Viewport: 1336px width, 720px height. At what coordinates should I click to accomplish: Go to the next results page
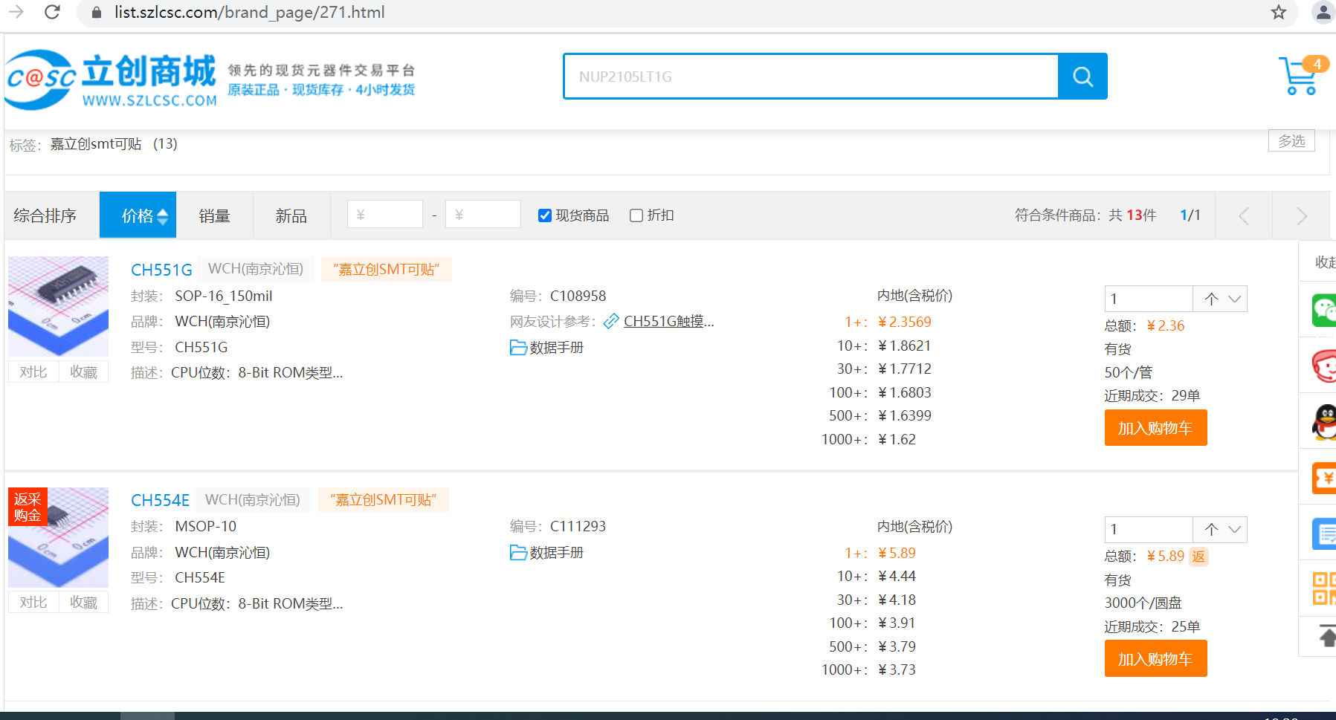point(1301,215)
